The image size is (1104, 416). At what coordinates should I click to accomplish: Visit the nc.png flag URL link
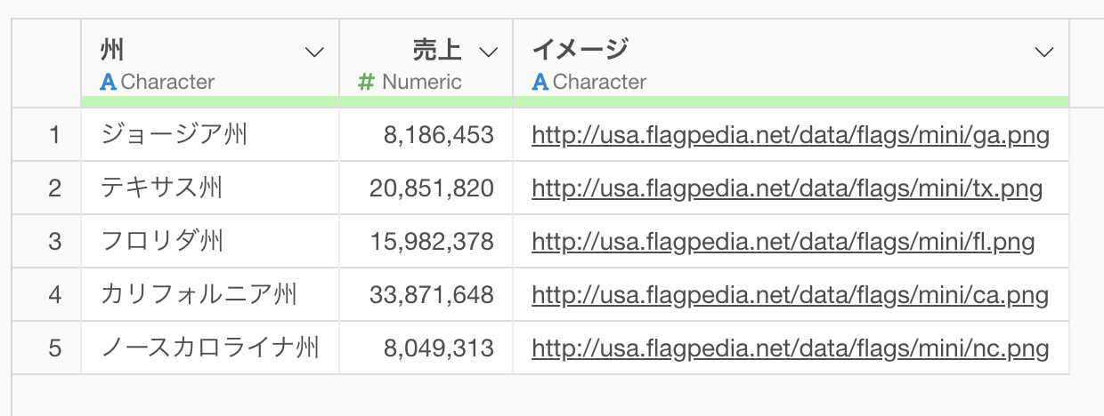coord(790,348)
